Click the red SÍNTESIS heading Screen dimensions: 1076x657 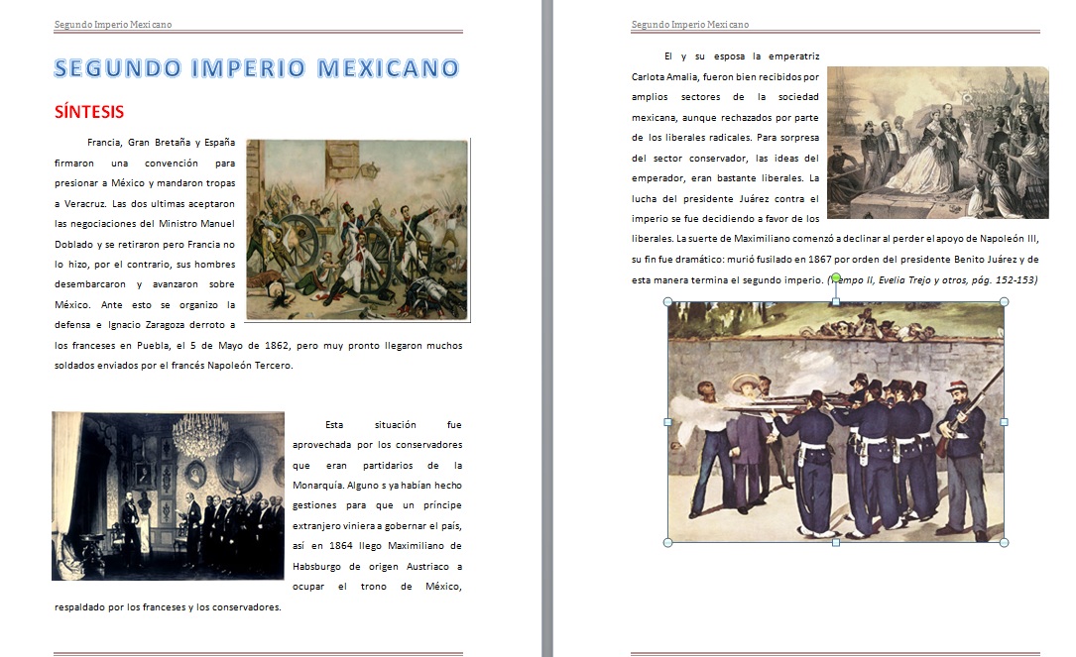click(89, 112)
